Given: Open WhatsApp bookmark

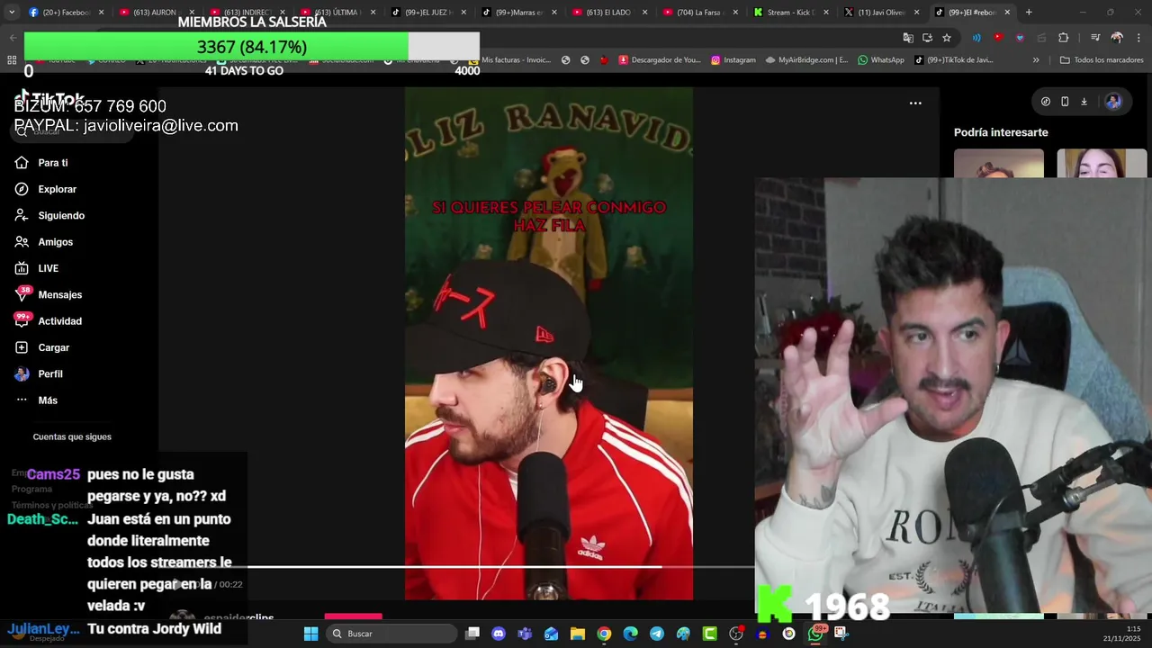Looking at the screenshot, I should [881, 60].
